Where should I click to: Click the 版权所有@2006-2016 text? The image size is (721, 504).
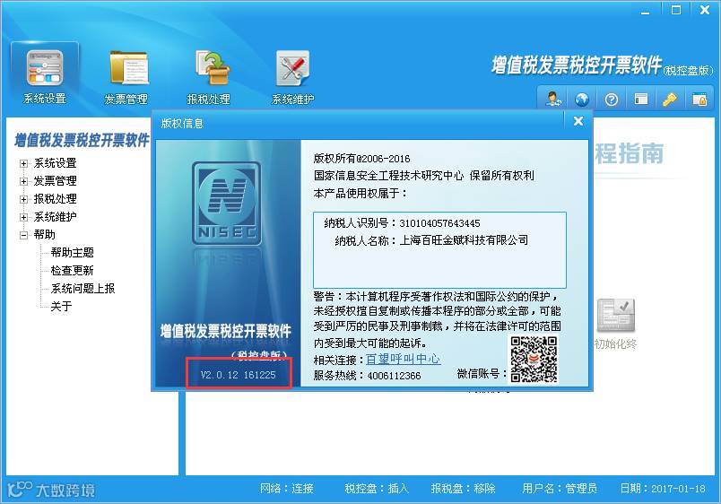(x=362, y=159)
